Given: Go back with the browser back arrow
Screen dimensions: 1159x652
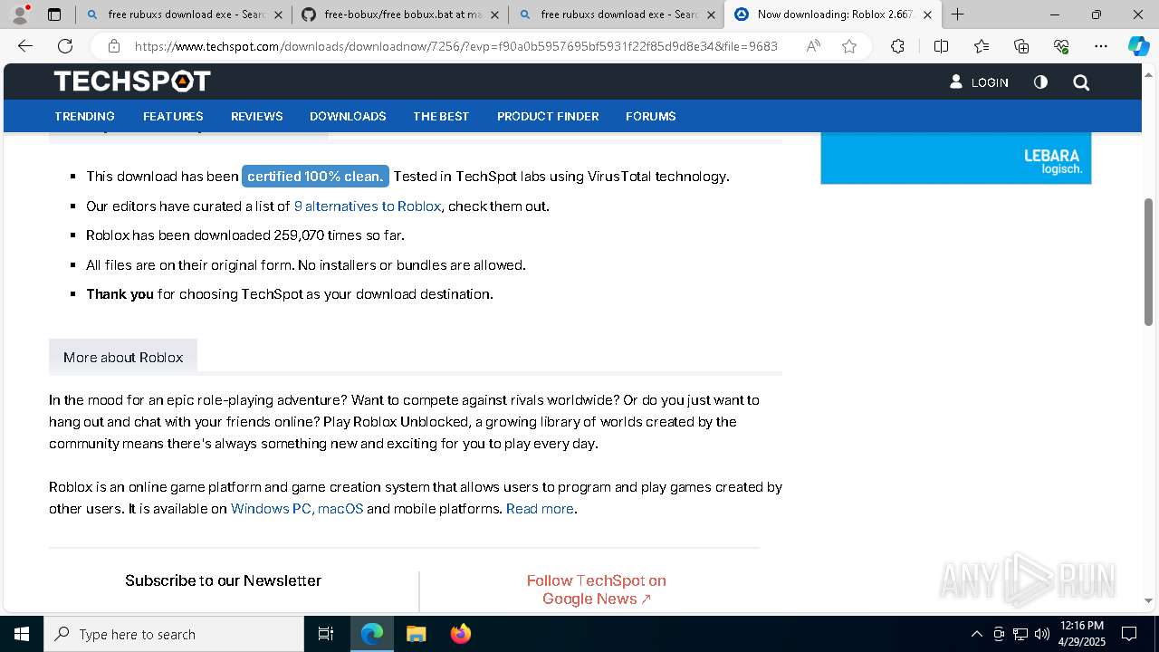Looking at the screenshot, I should [25, 46].
